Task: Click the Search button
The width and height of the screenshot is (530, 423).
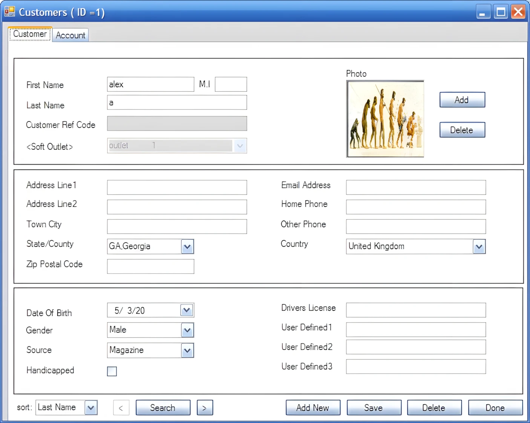Action: tap(163, 408)
